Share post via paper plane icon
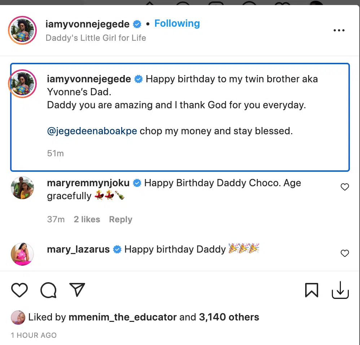This screenshot has width=360, height=345. 77,290
